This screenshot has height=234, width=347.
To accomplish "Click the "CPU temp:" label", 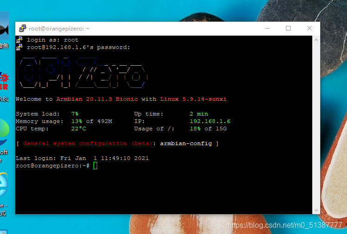I will click(32, 129).
